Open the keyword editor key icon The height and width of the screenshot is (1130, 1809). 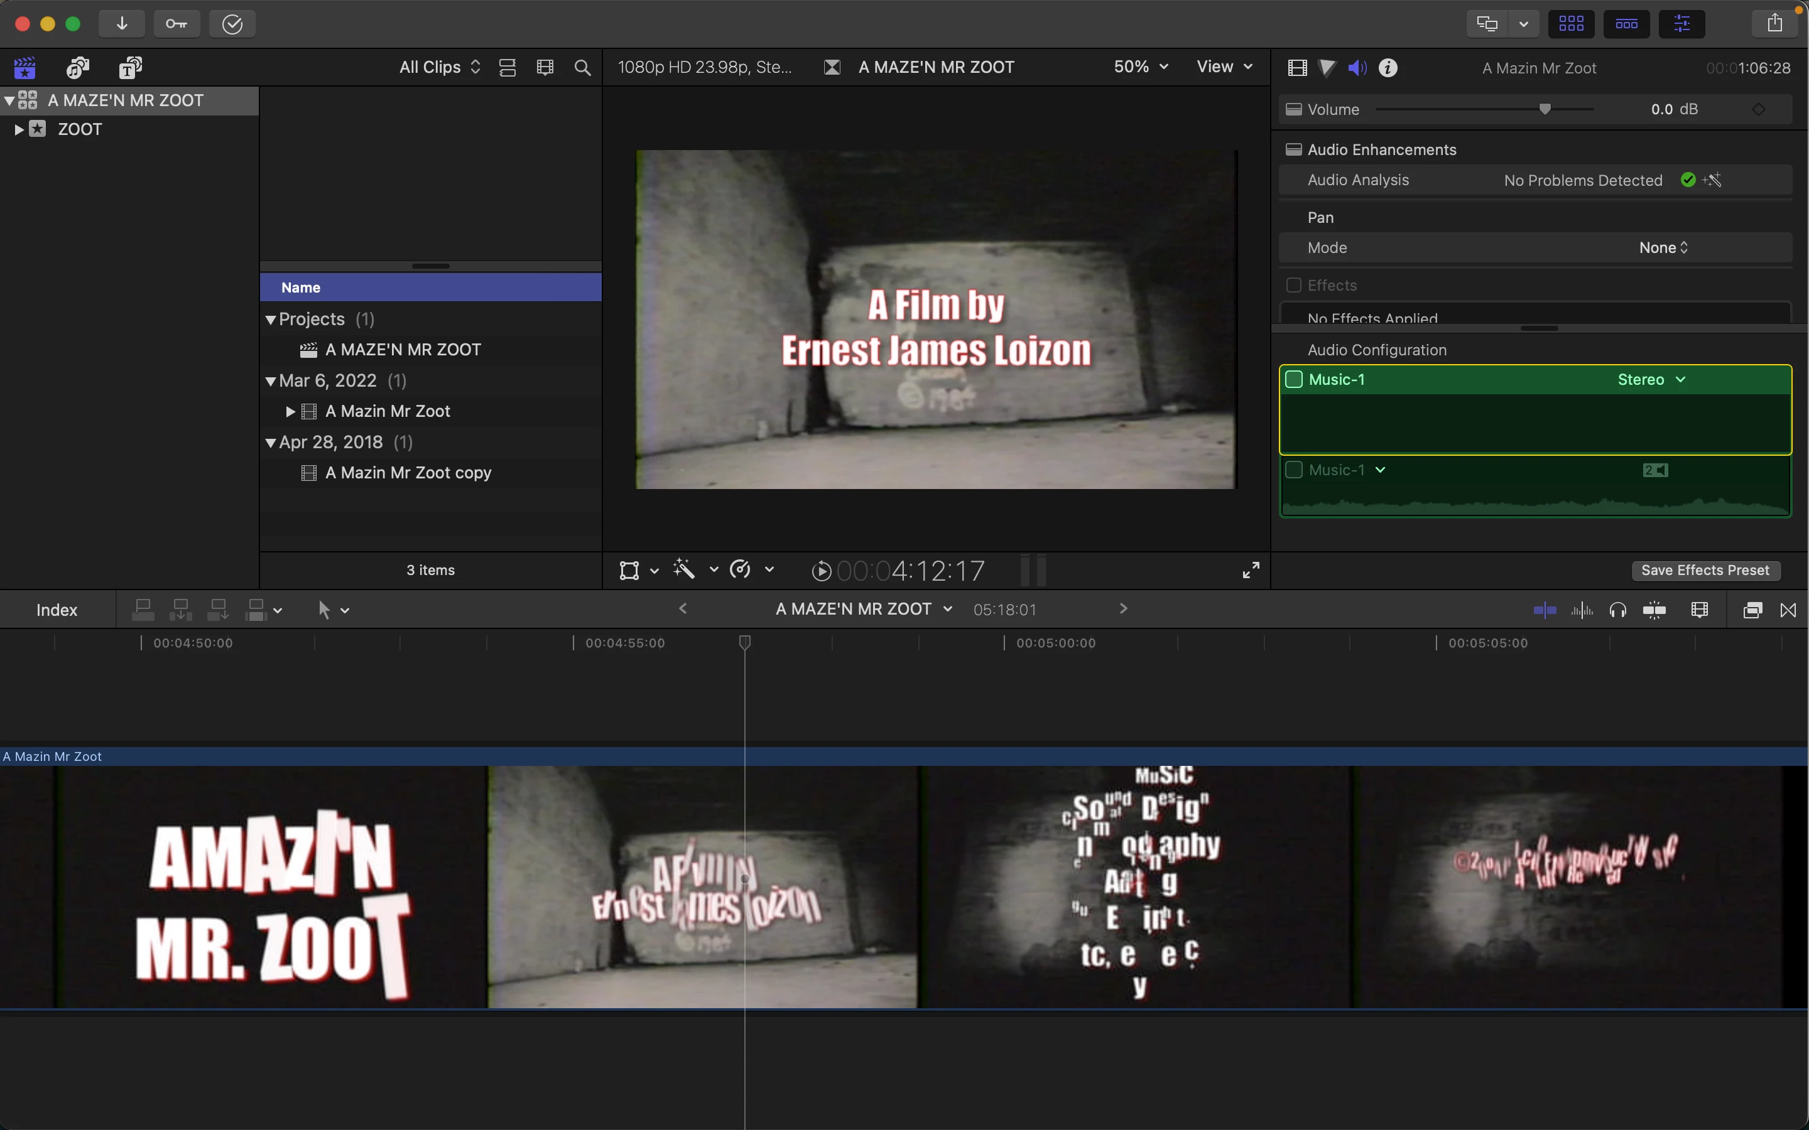coord(177,24)
